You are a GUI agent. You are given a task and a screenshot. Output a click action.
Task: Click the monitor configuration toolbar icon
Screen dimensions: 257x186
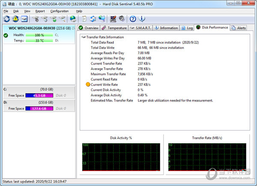click(x=113, y=19)
